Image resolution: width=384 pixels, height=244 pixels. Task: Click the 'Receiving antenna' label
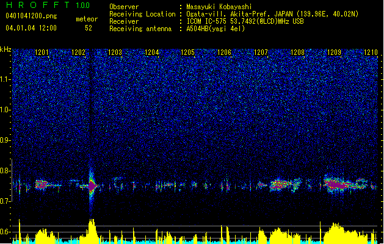[x=140, y=29]
